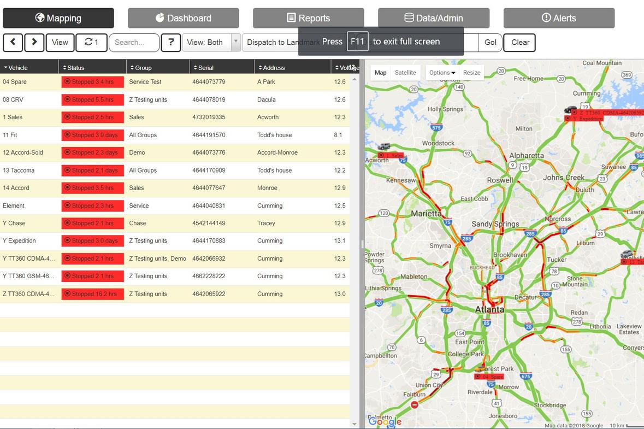The width and height of the screenshot is (644, 429).
Task: Click the Dacula address cell
Action: click(x=267, y=99)
